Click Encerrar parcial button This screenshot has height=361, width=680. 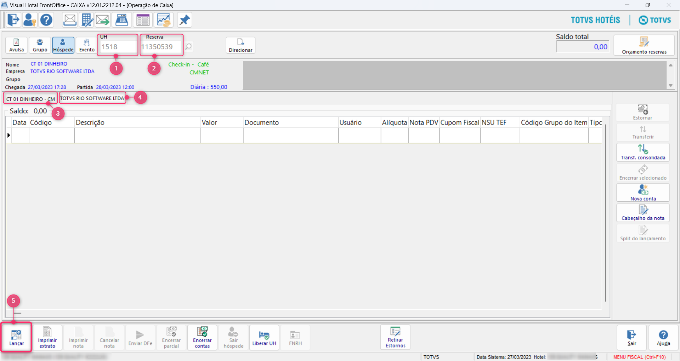pos(171,337)
